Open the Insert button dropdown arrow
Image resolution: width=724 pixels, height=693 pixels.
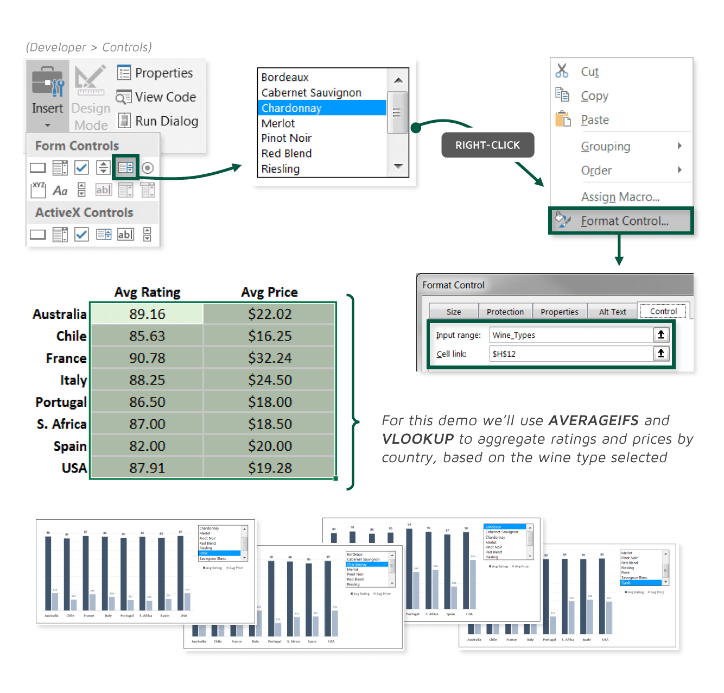click(x=47, y=126)
